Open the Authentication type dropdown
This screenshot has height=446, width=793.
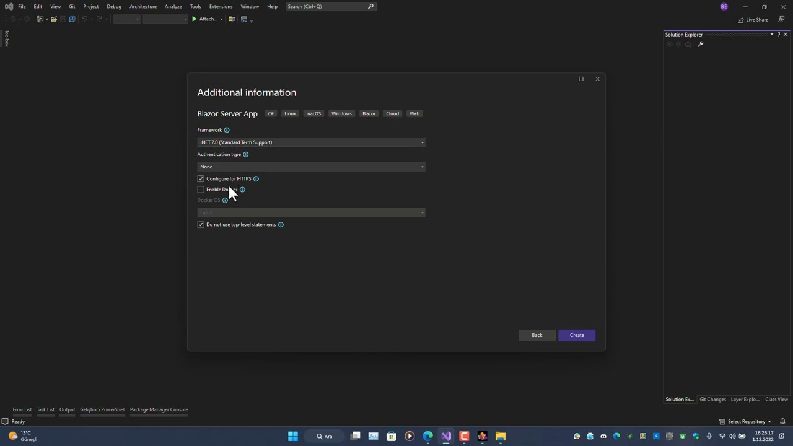point(311,167)
